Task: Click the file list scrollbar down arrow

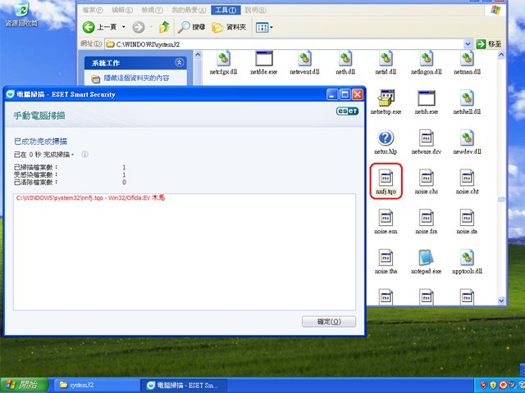Action: (x=501, y=300)
